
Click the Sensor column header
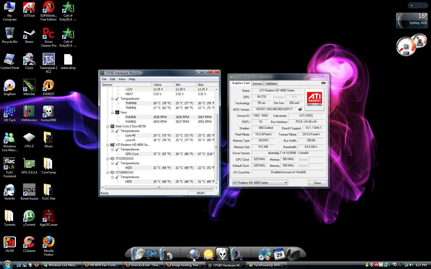coord(126,85)
